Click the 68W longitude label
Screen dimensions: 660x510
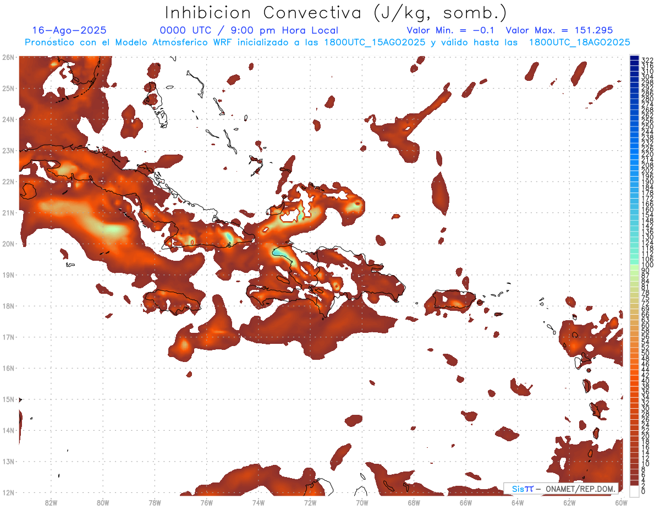(414, 502)
